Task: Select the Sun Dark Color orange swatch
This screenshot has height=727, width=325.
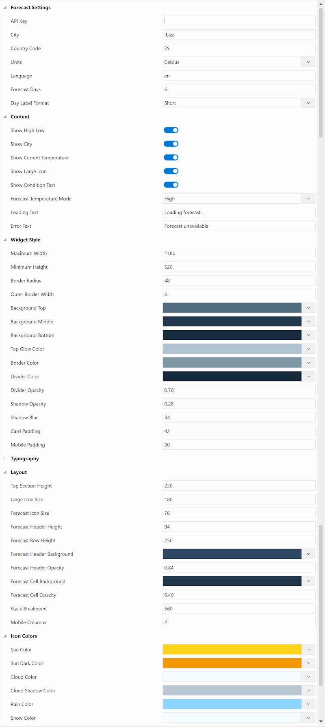Action: pyautogui.click(x=232, y=664)
